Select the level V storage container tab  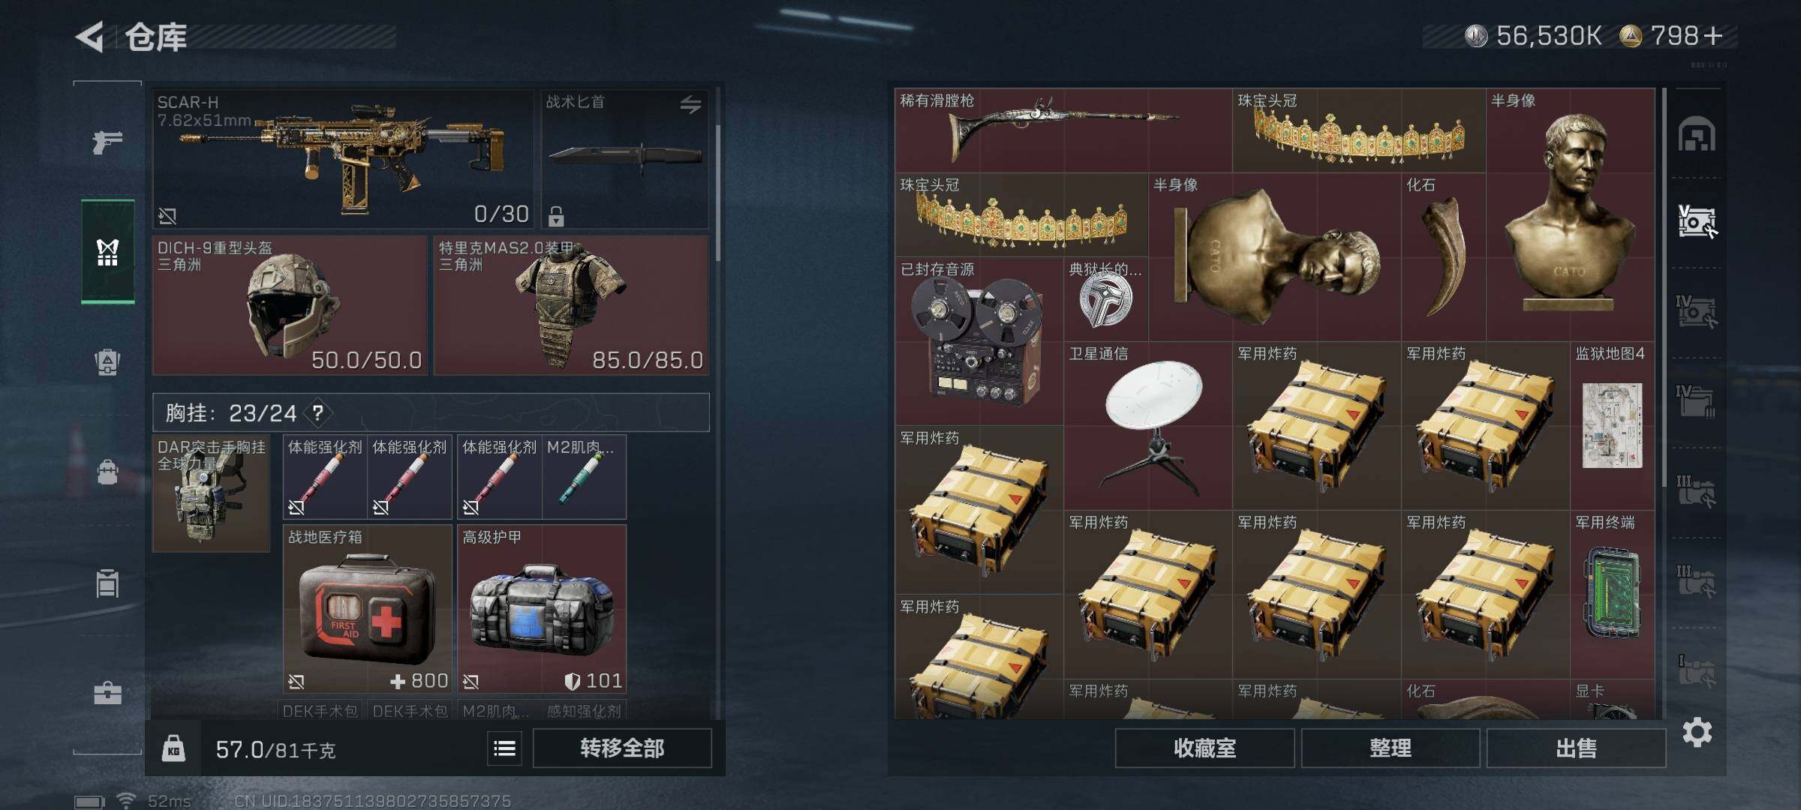pos(1697,221)
